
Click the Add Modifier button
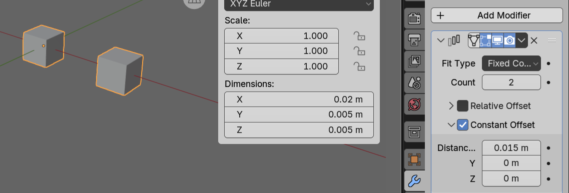[x=497, y=15]
